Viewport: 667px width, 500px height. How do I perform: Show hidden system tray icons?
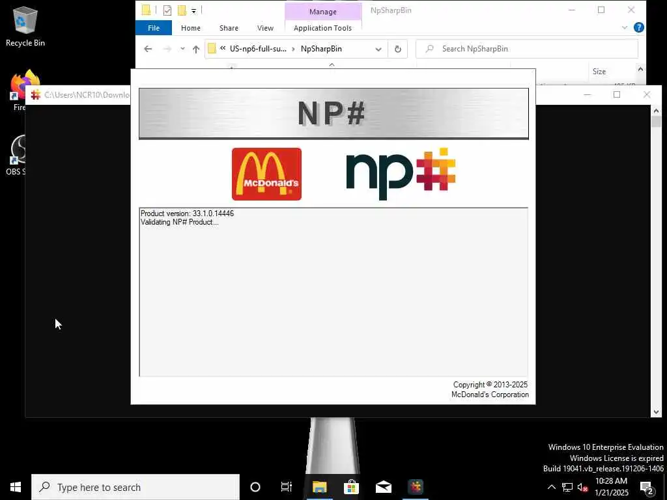(551, 487)
